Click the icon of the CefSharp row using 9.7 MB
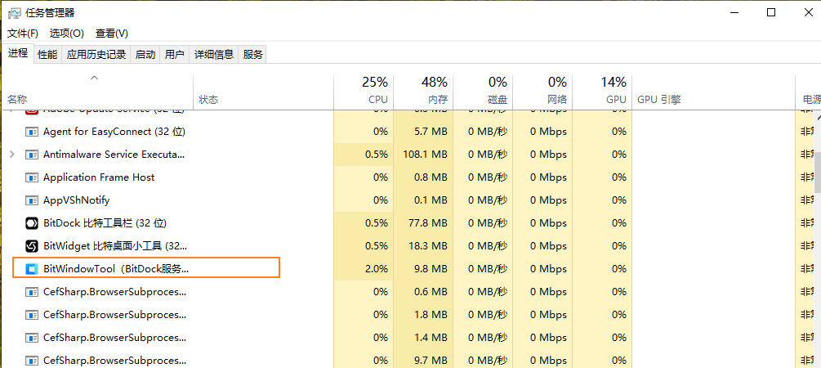 point(32,360)
